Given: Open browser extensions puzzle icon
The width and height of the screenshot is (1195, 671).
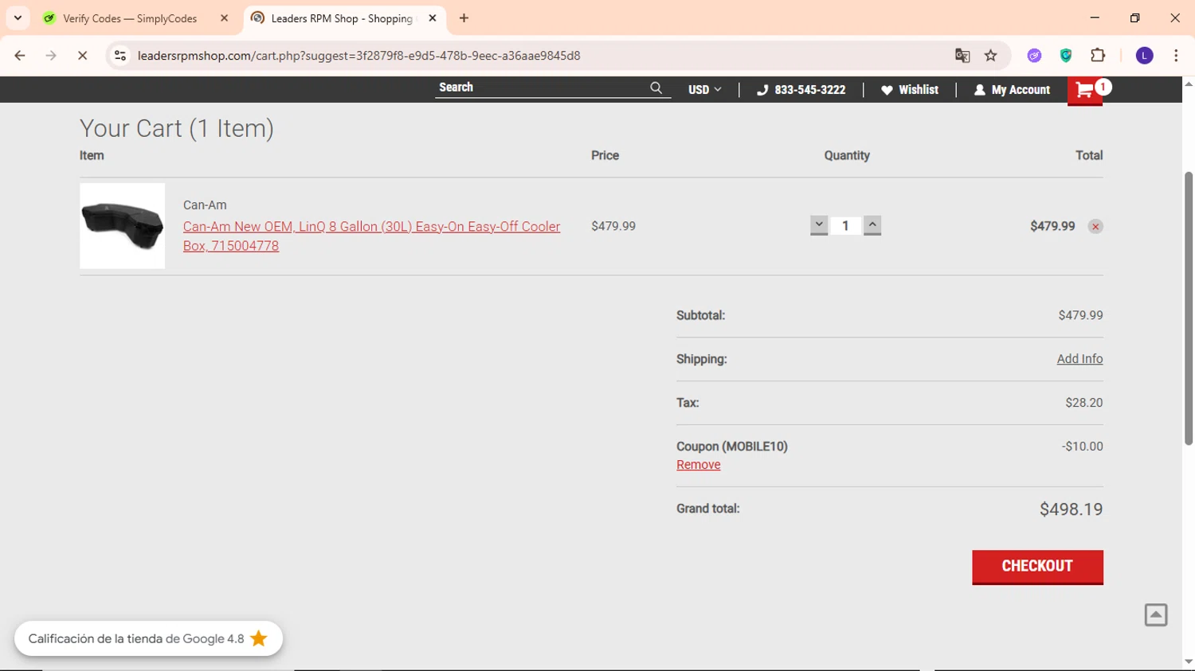Looking at the screenshot, I should pos(1098,56).
